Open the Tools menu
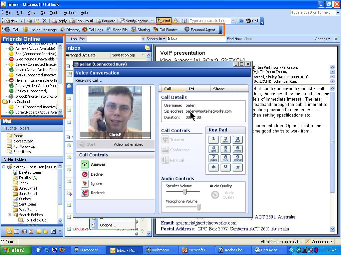 tap(54, 13)
